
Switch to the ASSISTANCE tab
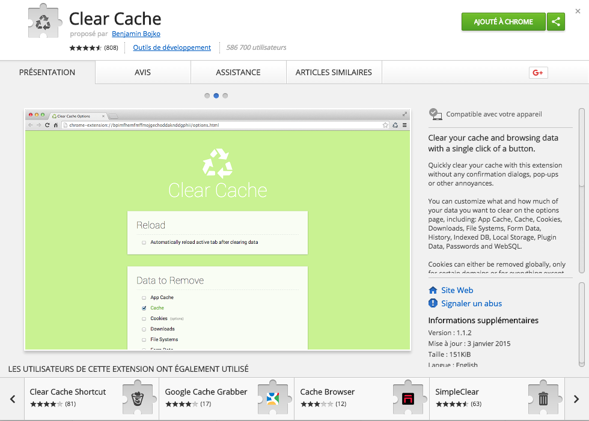238,73
